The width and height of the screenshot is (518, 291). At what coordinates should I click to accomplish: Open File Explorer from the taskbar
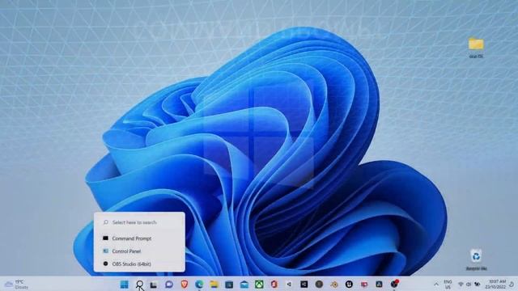(x=214, y=285)
